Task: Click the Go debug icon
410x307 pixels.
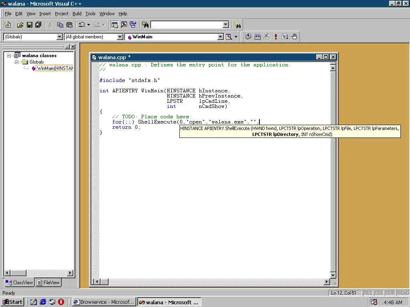Action: tap(285, 37)
